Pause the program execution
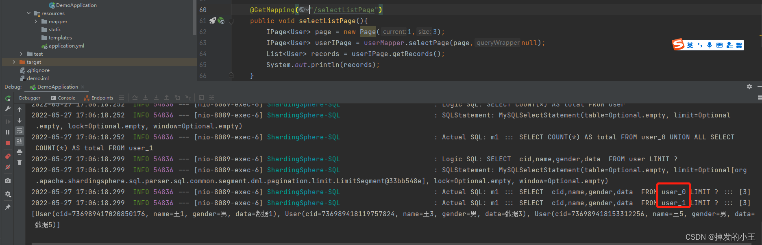The height and width of the screenshot is (245, 762). (x=8, y=132)
